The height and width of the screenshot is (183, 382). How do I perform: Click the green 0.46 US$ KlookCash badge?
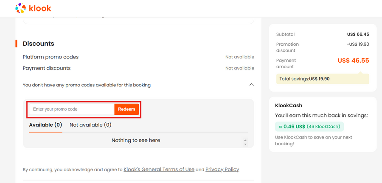point(309,126)
